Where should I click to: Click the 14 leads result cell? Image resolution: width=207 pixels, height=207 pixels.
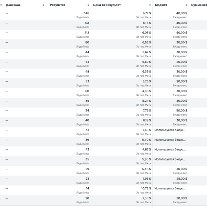[x=87, y=188]
